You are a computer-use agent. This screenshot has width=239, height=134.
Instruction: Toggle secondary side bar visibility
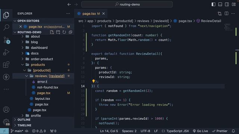(227, 4)
